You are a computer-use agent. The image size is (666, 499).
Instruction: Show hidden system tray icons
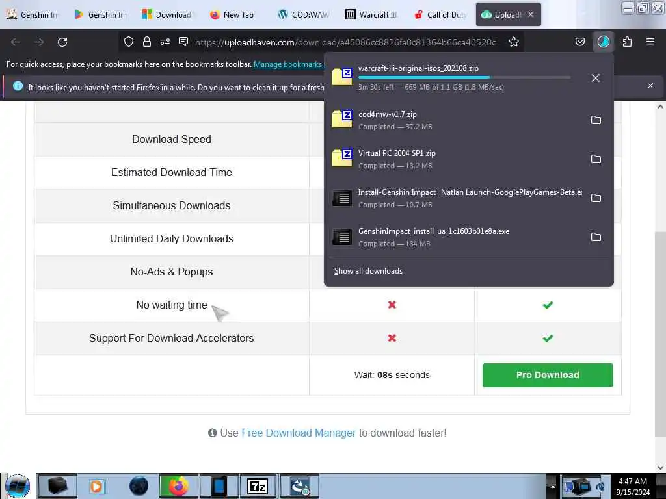click(x=553, y=486)
